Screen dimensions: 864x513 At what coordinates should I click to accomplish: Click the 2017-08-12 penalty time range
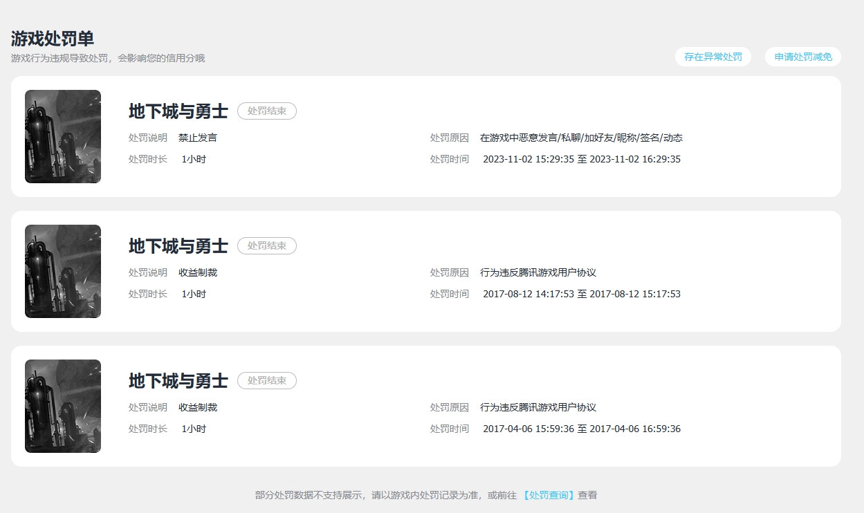point(581,294)
